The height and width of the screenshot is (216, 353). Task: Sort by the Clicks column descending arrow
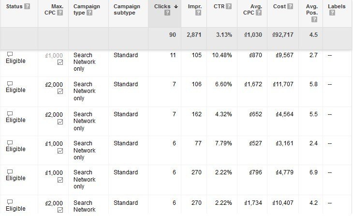[x=176, y=7]
